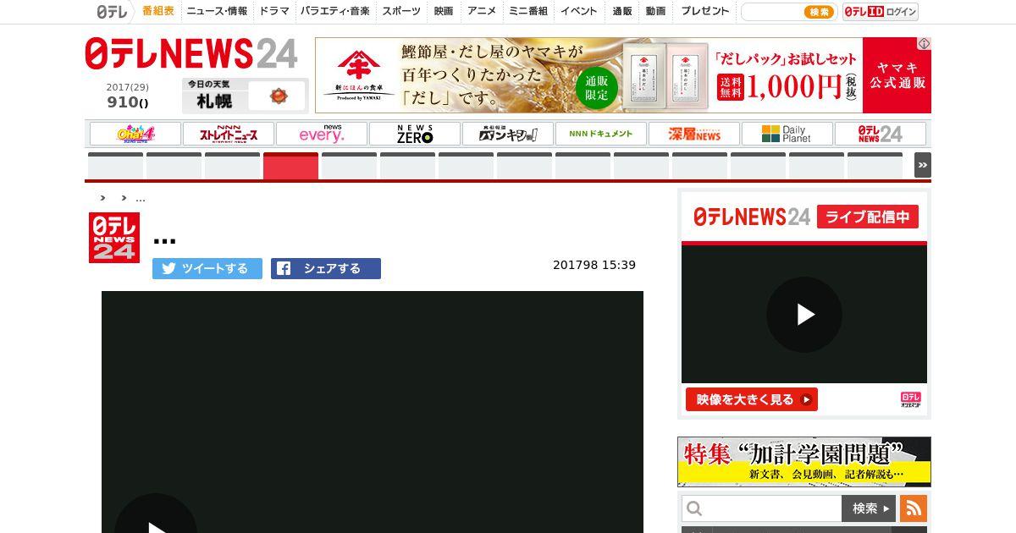Open 日テレオンデマンド small logo
Screen dimensions: 1016x533
click(x=911, y=399)
